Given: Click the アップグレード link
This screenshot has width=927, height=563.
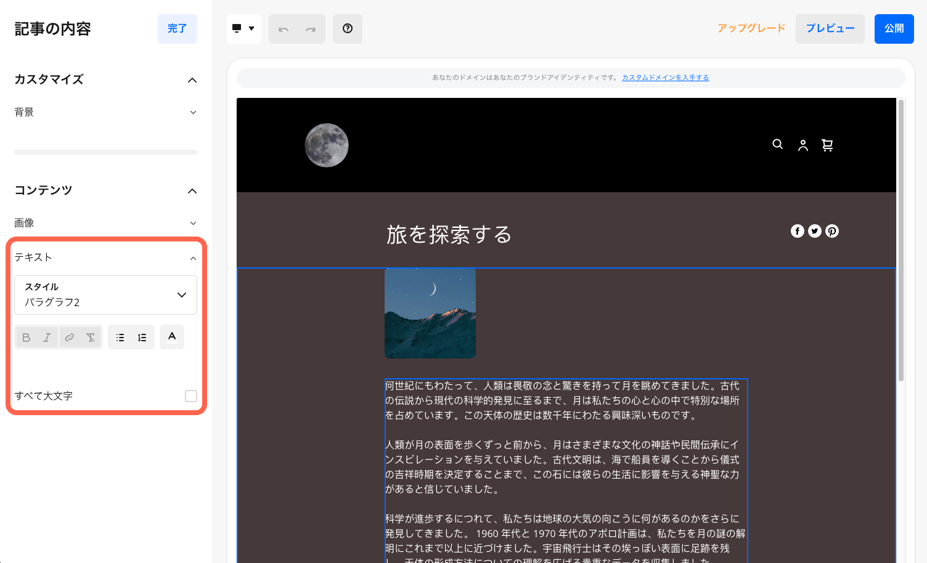Looking at the screenshot, I should pos(751,28).
